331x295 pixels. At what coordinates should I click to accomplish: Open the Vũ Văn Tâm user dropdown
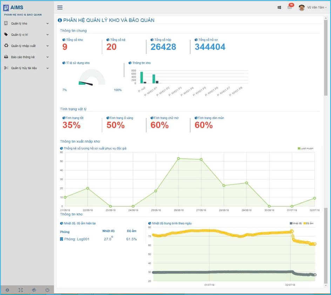pos(316,7)
